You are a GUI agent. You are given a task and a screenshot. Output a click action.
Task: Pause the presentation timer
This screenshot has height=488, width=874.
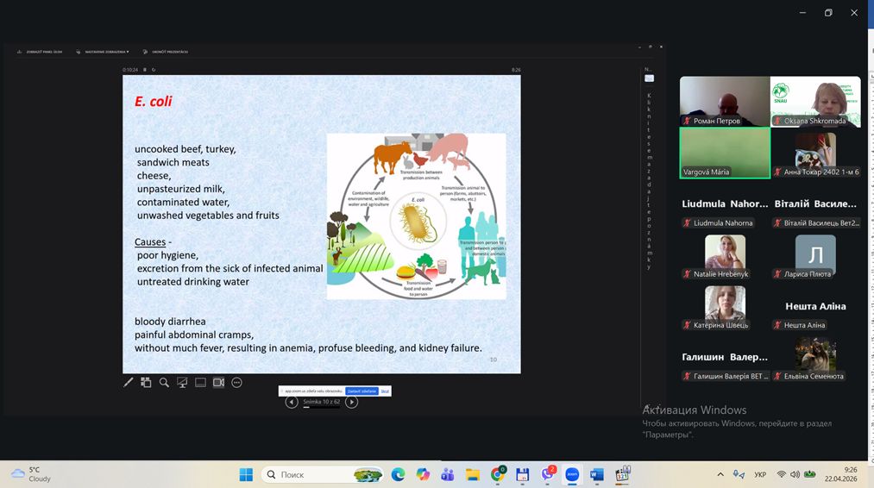pyautogui.click(x=145, y=70)
